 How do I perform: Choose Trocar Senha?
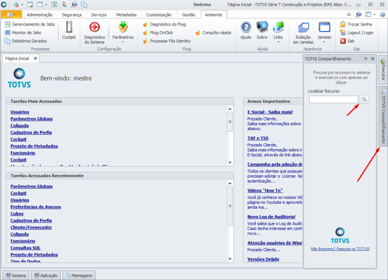[x=356, y=24]
